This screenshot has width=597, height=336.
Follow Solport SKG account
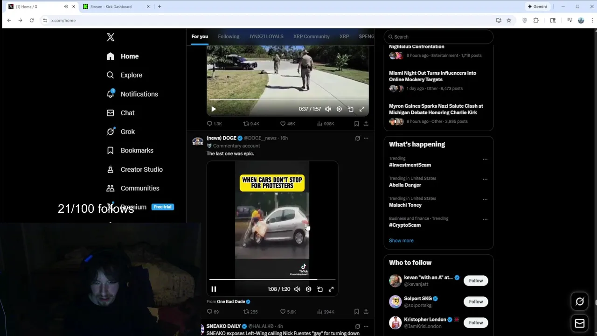click(x=476, y=302)
